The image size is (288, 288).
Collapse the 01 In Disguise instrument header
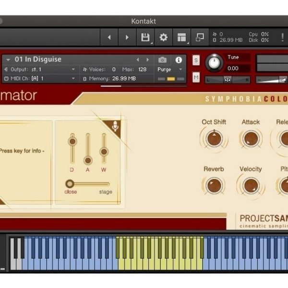coord(8,60)
